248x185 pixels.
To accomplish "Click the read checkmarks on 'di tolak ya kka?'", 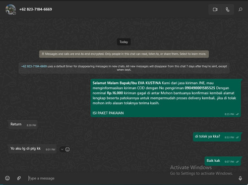I will click(238, 138).
